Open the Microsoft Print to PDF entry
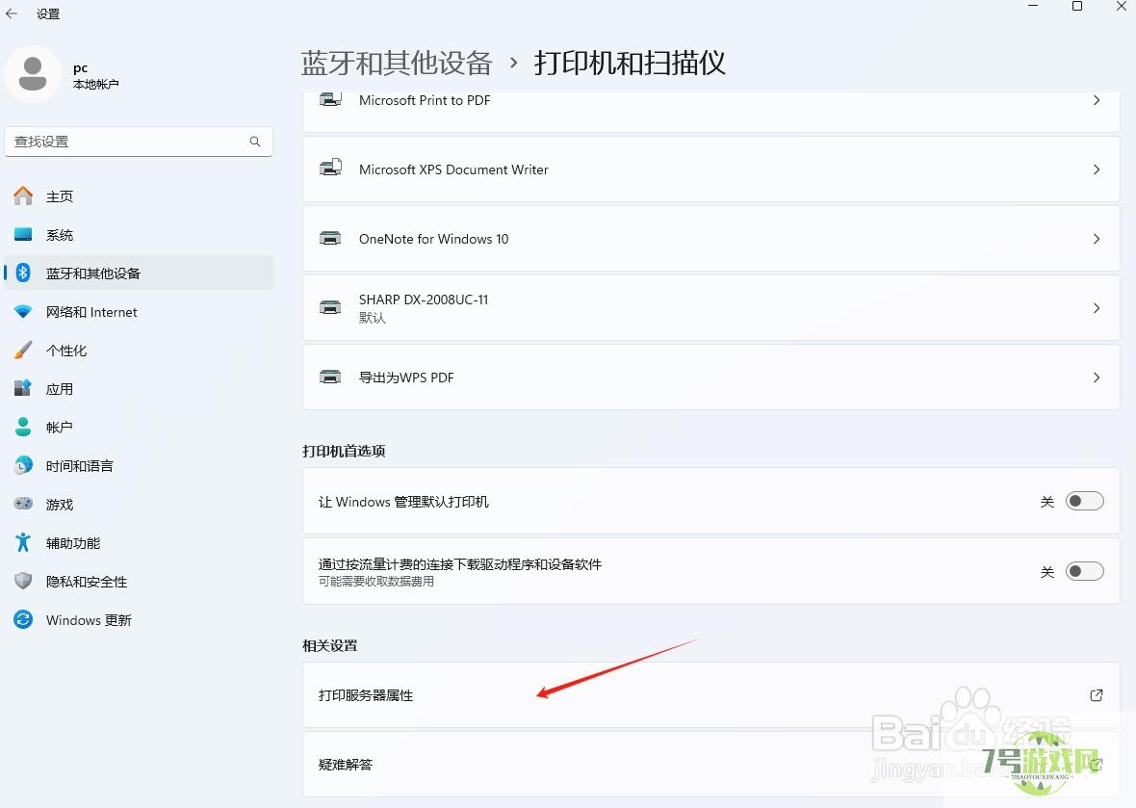The width and height of the screenshot is (1136, 808). pos(710,112)
